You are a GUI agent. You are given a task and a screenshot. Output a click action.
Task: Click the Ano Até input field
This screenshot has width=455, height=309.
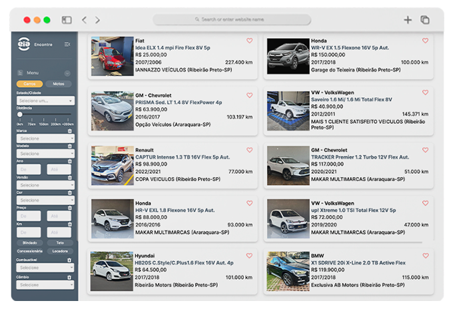tap(59, 169)
